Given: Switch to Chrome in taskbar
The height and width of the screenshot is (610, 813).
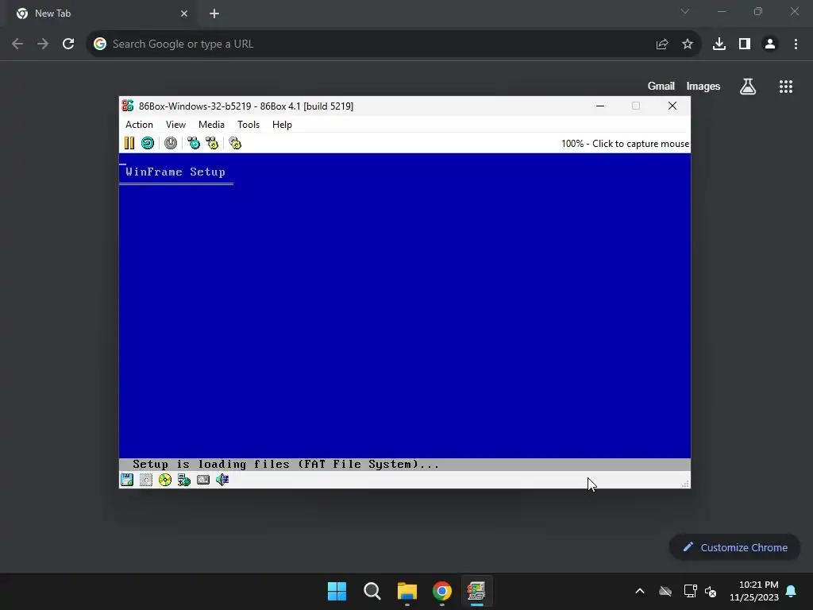Looking at the screenshot, I should click(x=441, y=591).
